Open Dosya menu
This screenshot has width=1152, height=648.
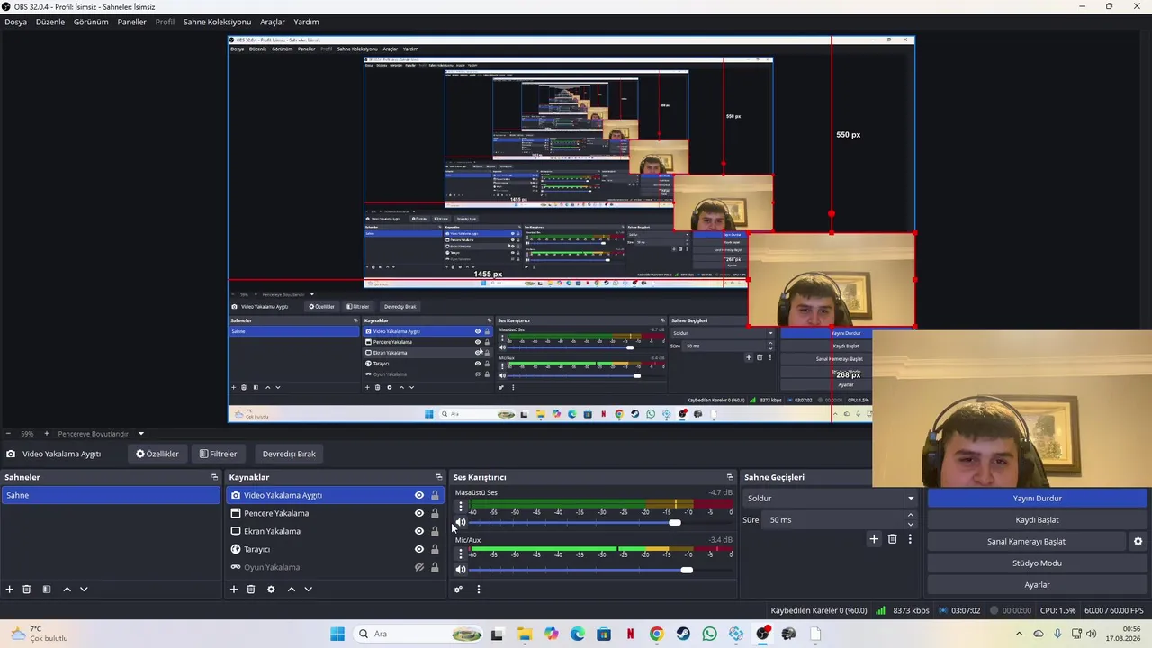coord(15,22)
